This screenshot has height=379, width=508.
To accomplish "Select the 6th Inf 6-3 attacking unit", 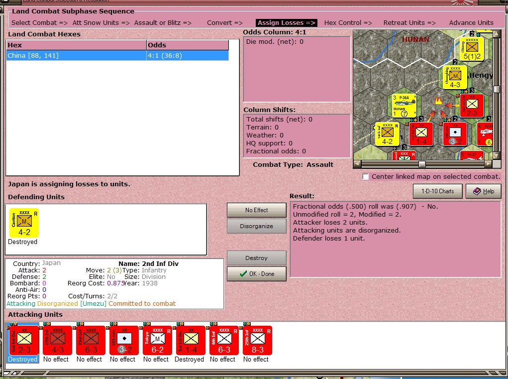I will click(x=224, y=341).
